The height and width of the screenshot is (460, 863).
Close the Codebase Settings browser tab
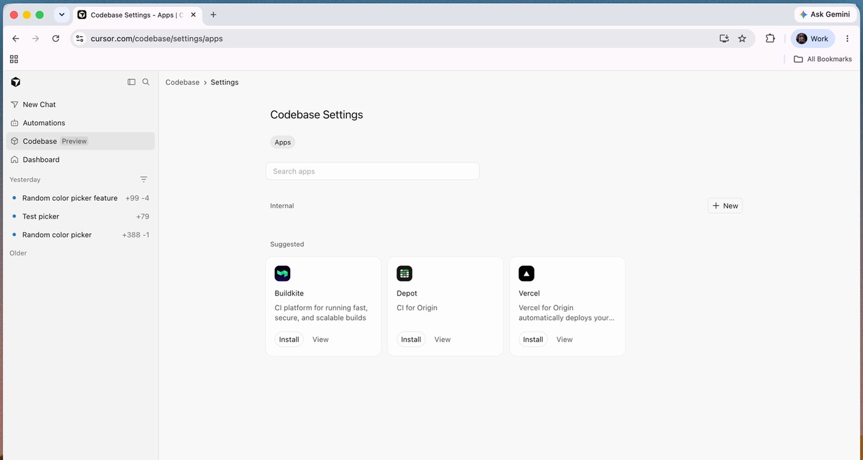[193, 15]
